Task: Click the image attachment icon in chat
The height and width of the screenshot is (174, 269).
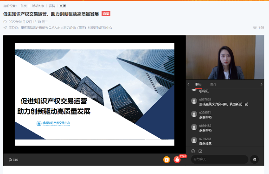Action: tap(200, 151)
